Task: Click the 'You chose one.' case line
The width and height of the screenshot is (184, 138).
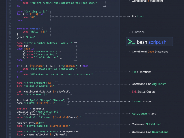Action: click(x=42, y=52)
